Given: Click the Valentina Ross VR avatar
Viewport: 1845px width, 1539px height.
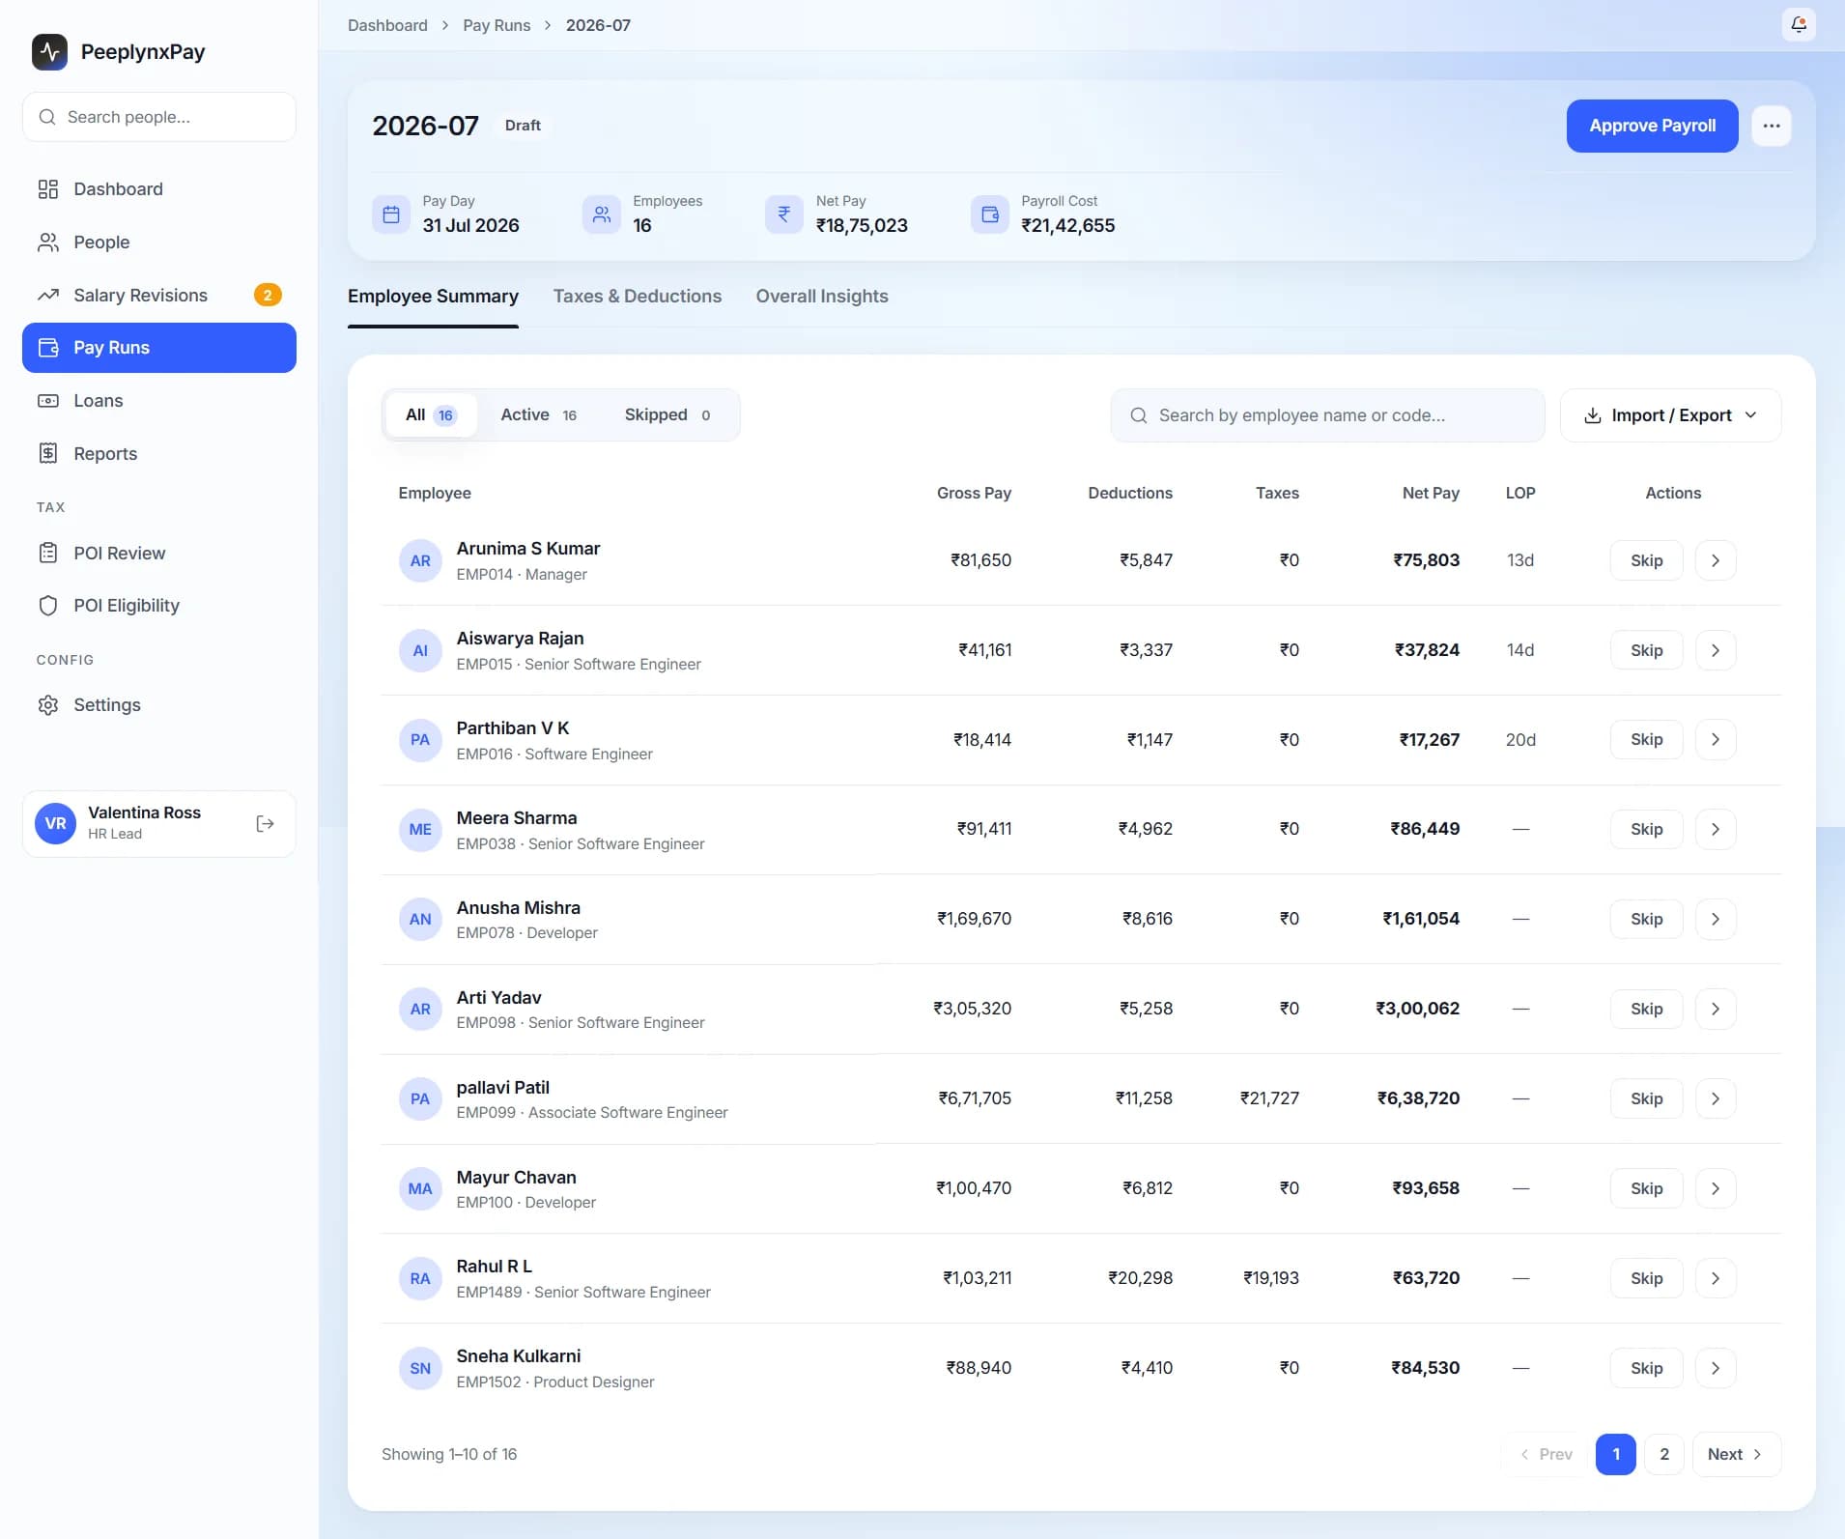Looking at the screenshot, I should click(x=55, y=824).
